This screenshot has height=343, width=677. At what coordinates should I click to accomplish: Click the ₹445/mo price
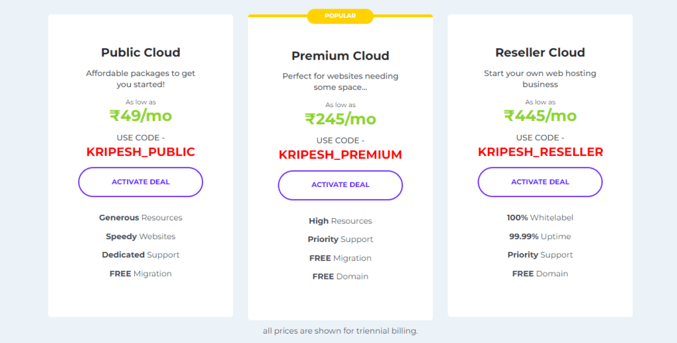point(540,116)
